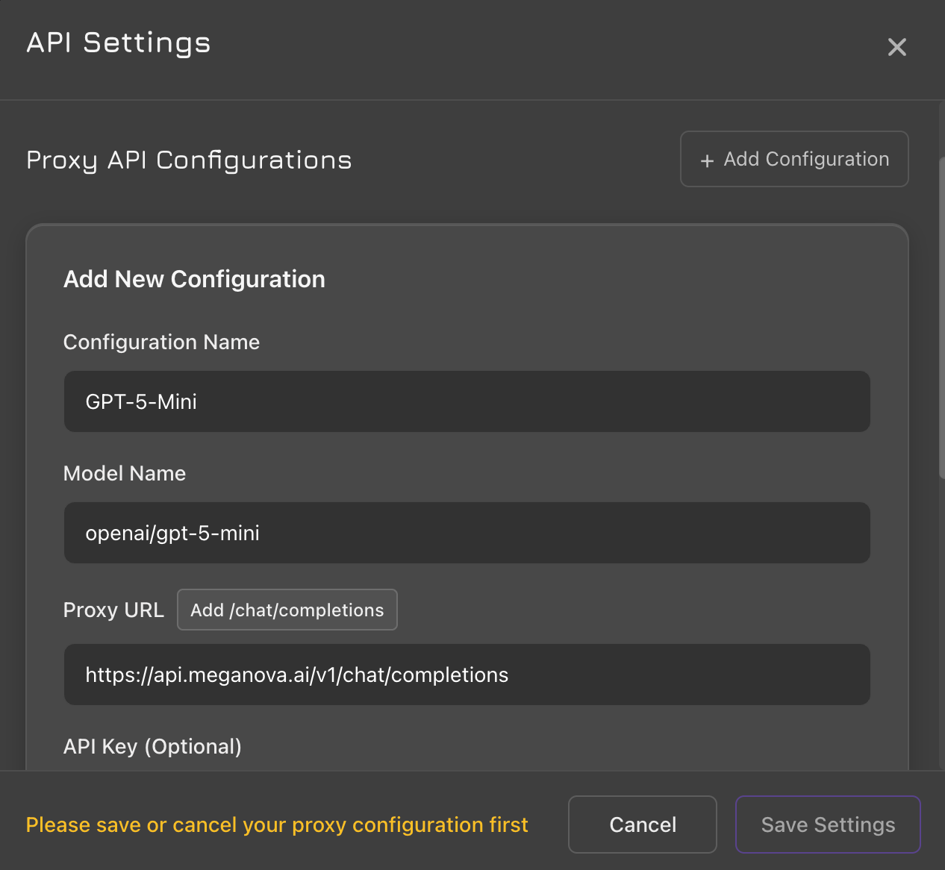Image resolution: width=945 pixels, height=870 pixels.
Task: Click the Save Settings button
Action: coord(827,824)
